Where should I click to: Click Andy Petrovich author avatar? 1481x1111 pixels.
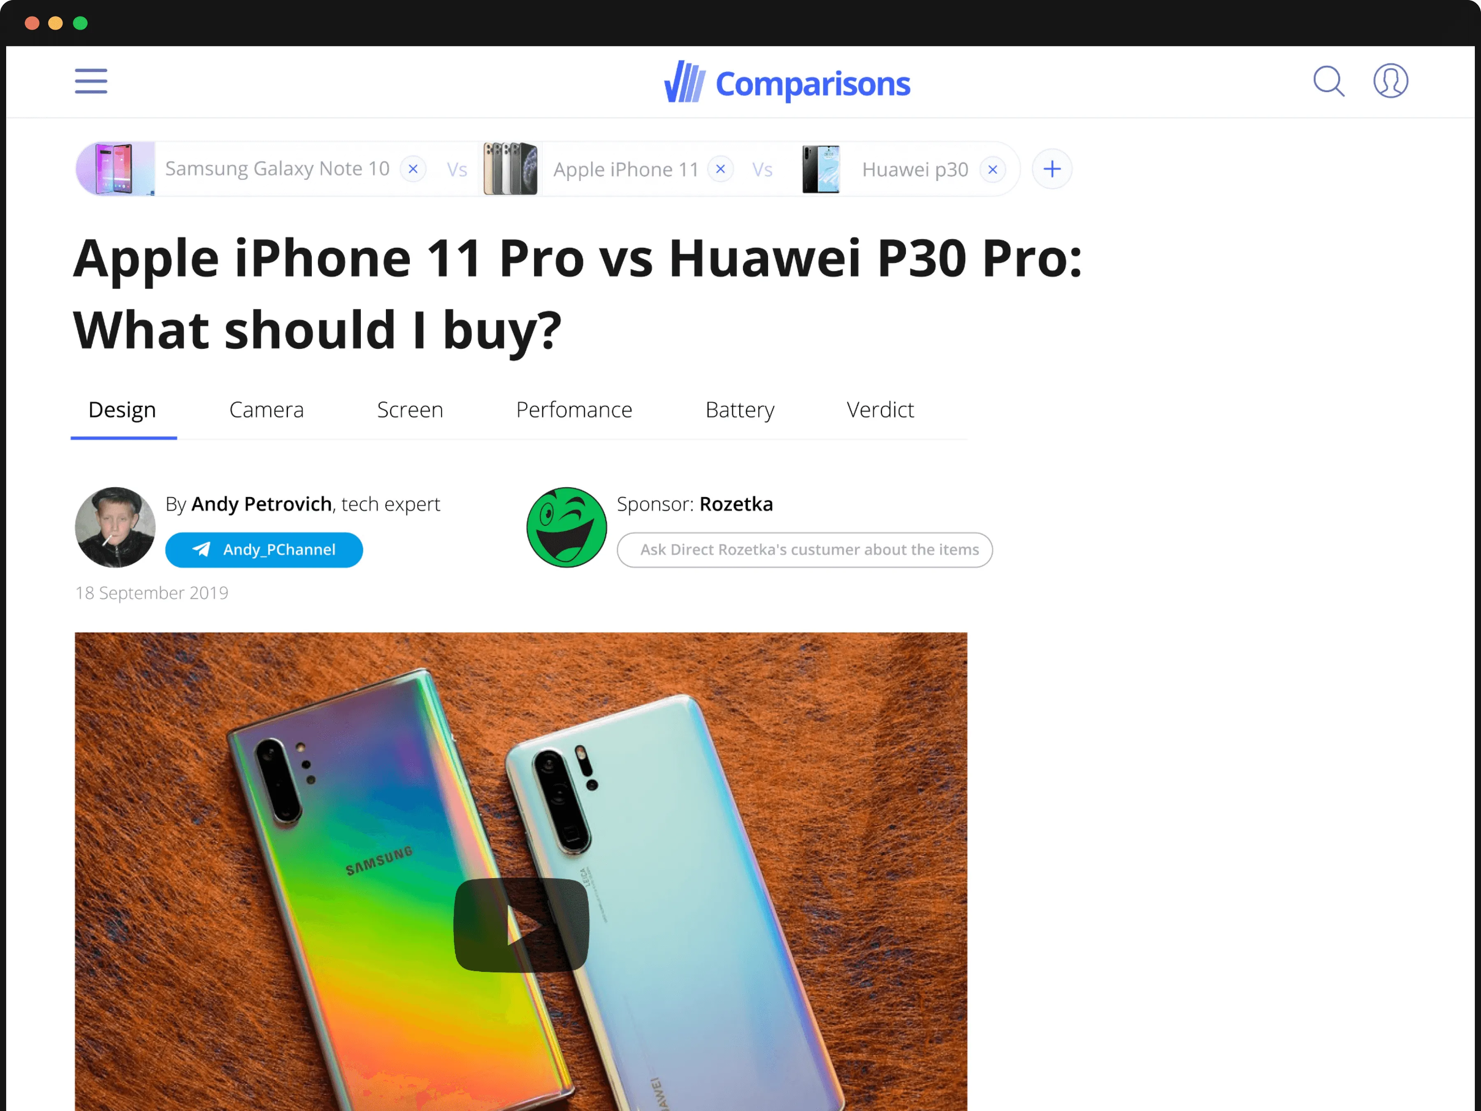[115, 527]
